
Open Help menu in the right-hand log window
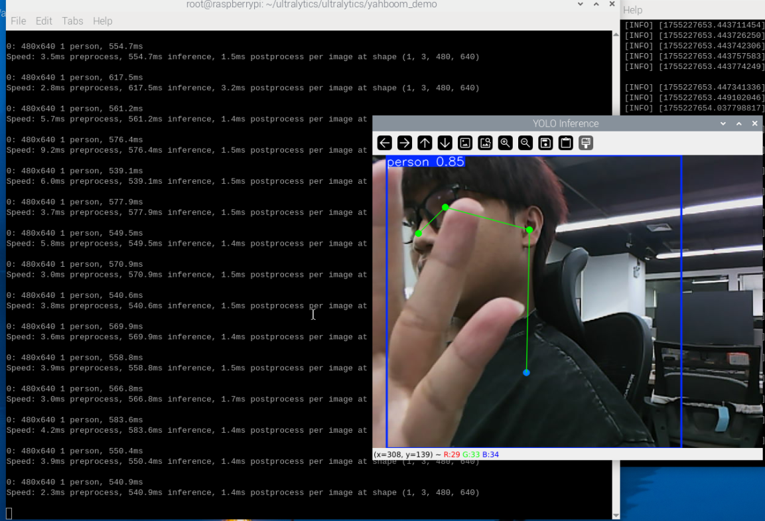[x=633, y=10]
